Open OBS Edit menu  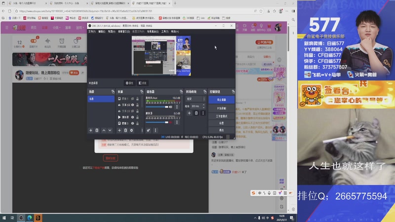102,32
